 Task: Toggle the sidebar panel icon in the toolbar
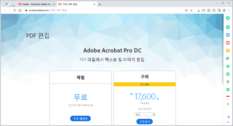219,10
